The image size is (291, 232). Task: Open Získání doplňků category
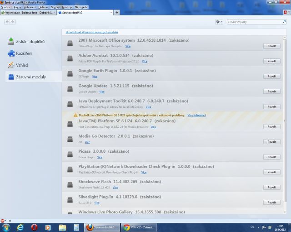click(x=26, y=42)
